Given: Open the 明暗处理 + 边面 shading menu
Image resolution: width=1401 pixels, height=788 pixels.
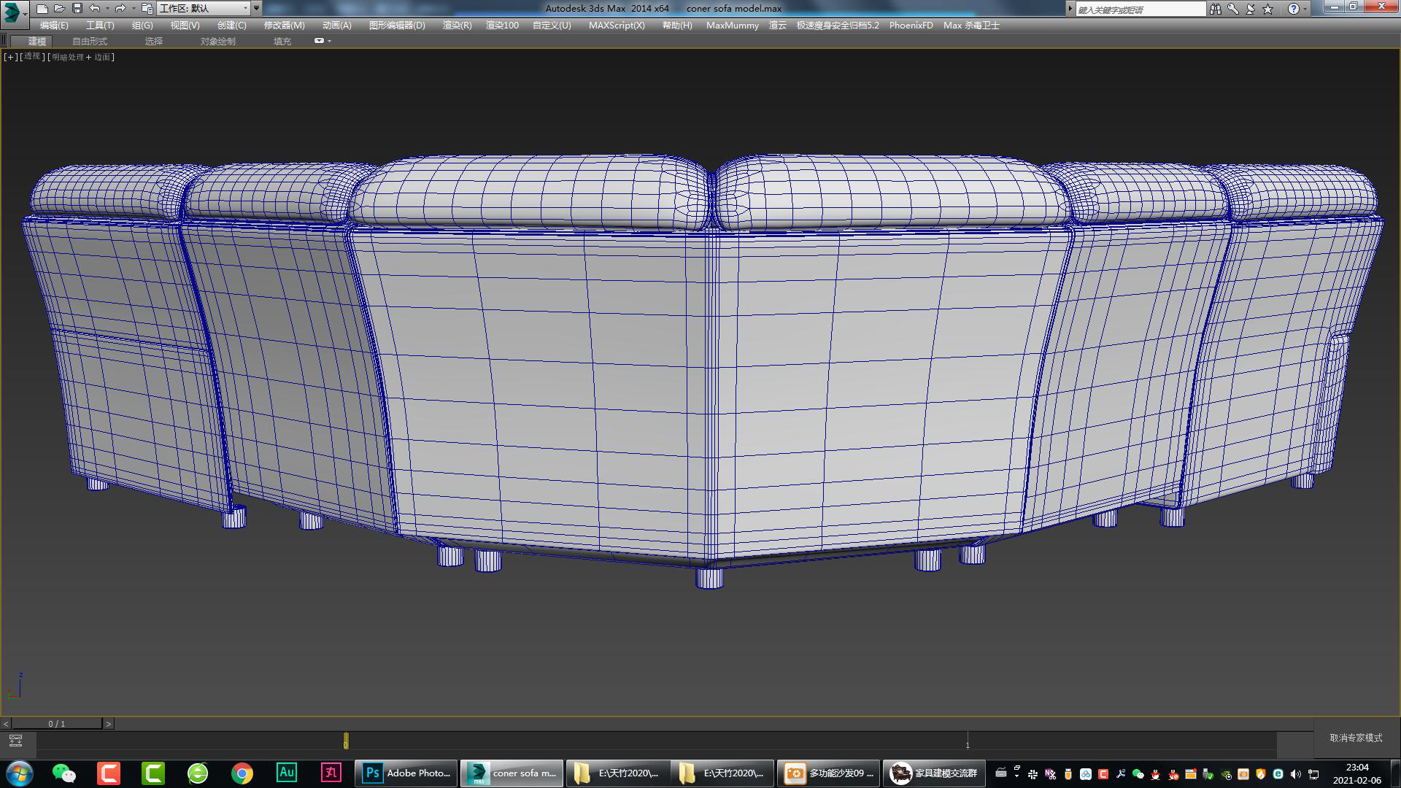Looking at the screenshot, I should (x=81, y=57).
